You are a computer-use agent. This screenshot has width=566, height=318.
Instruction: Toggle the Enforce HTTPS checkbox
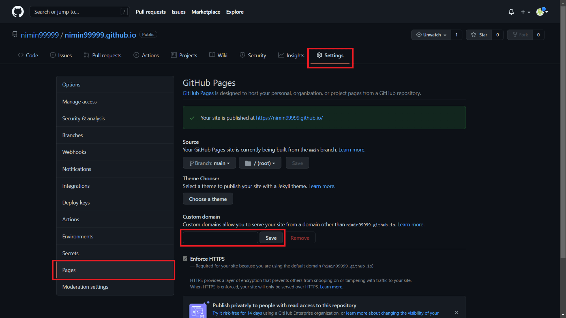pyautogui.click(x=185, y=258)
